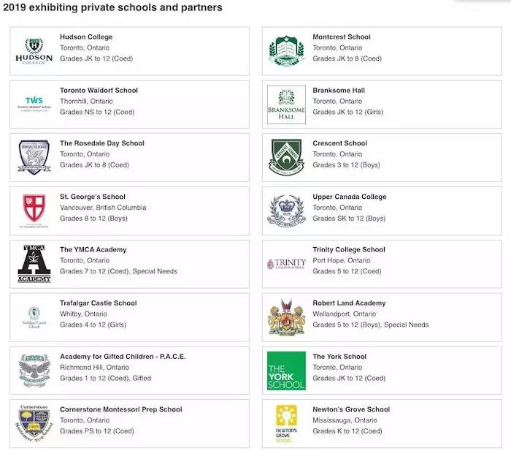The image size is (511, 451).
Task: Click the Cornerstone Montessori crest logo
Action: tap(34, 423)
